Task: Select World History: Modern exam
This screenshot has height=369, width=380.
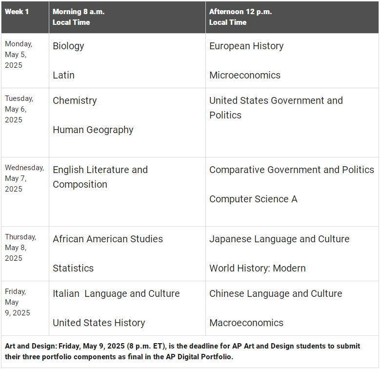Action: (x=258, y=268)
